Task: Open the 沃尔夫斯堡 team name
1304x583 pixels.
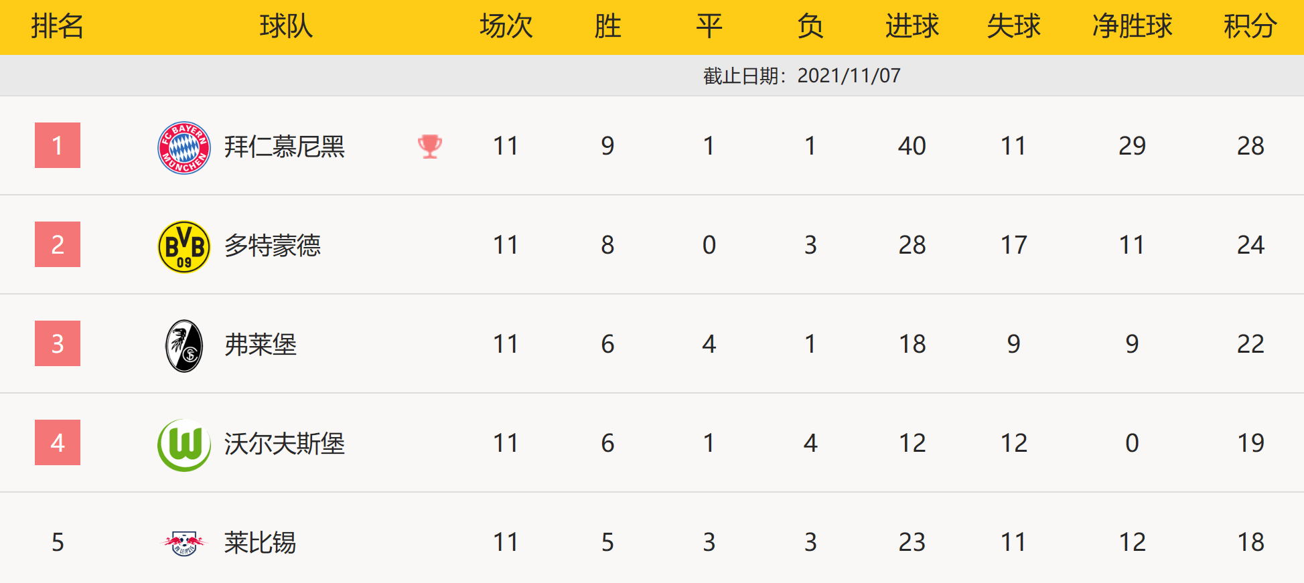Action: [x=284, y=444]
